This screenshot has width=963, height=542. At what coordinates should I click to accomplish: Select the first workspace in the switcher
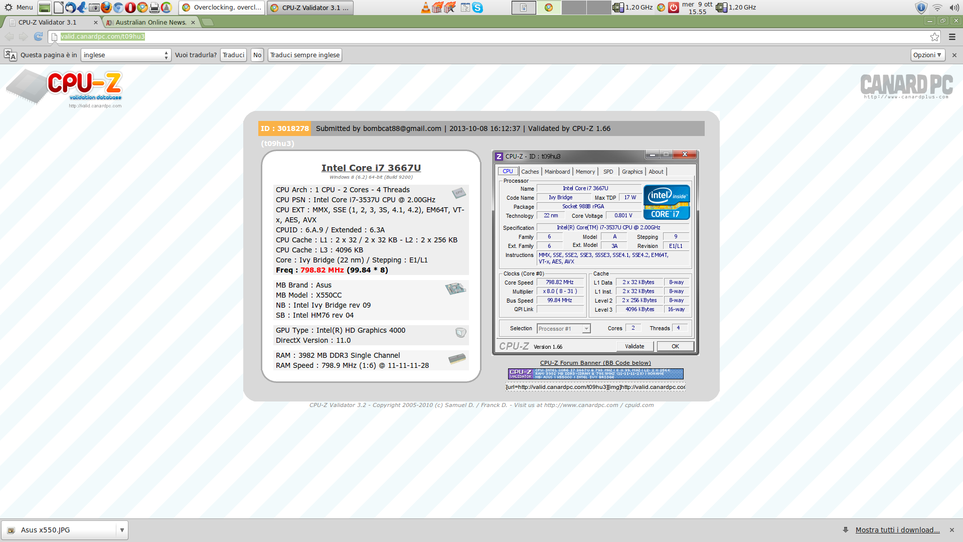pyautogui.click(x=524, y=8)
